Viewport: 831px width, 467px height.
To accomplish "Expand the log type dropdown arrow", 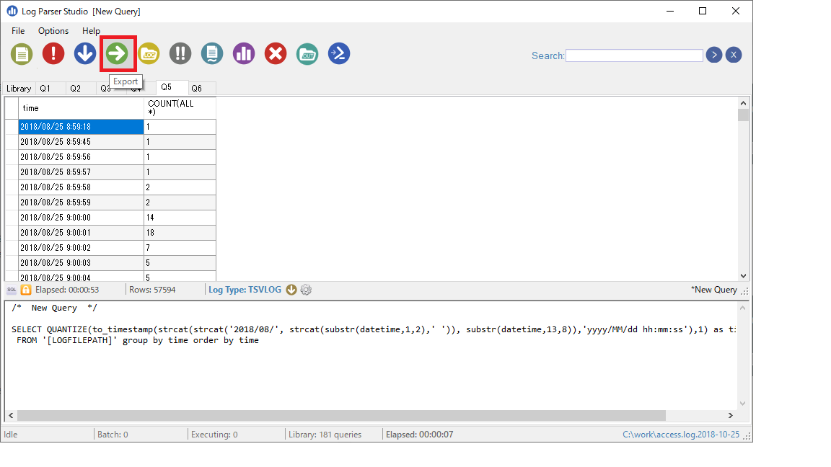I will (x=291, y=290).
